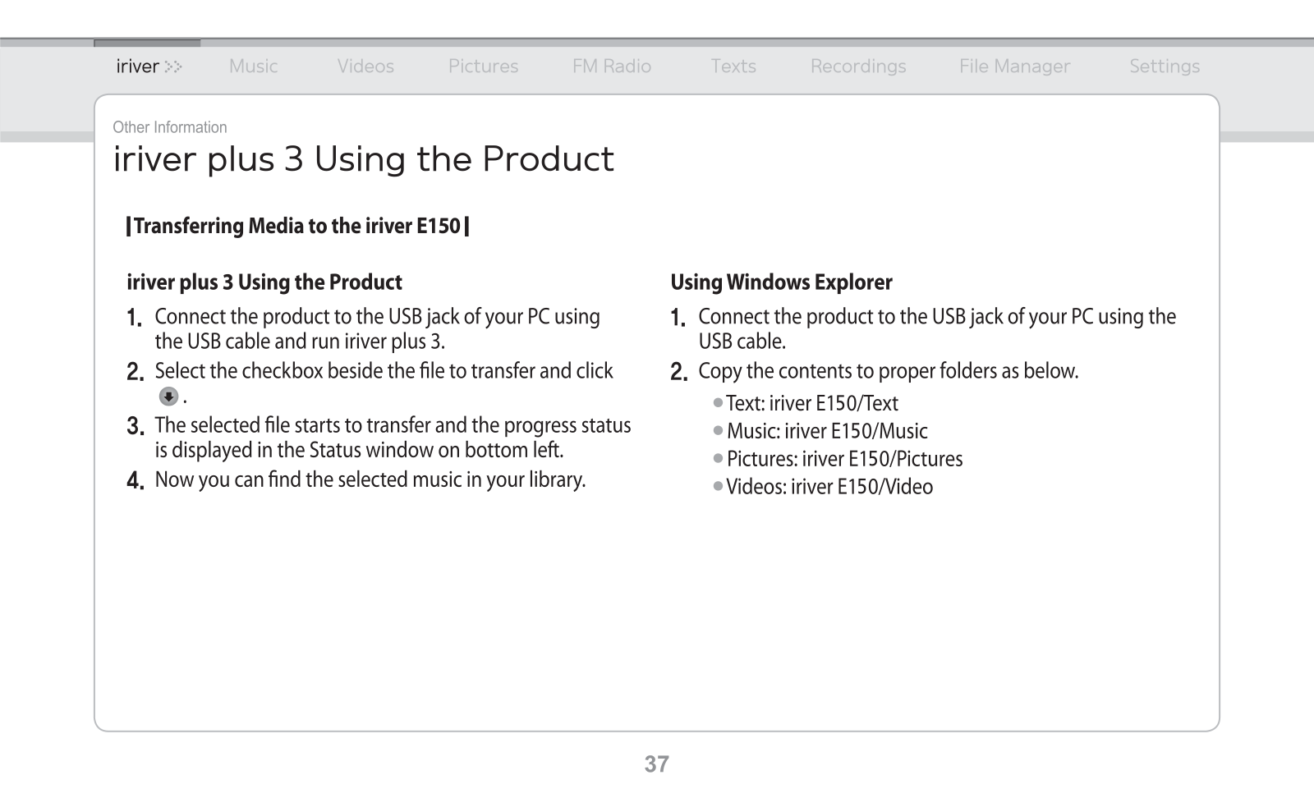Select the Texts tab

point(733,66)
